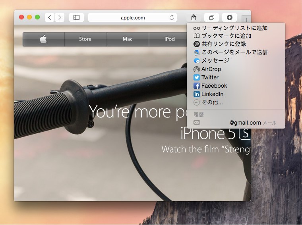The width and height of the screenshot is (302, 225).
Task: Share the page to Facebook
Action: click(236, 86)
